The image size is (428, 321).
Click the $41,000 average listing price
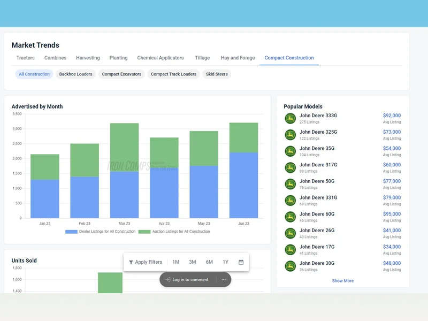tap(392, 230)
